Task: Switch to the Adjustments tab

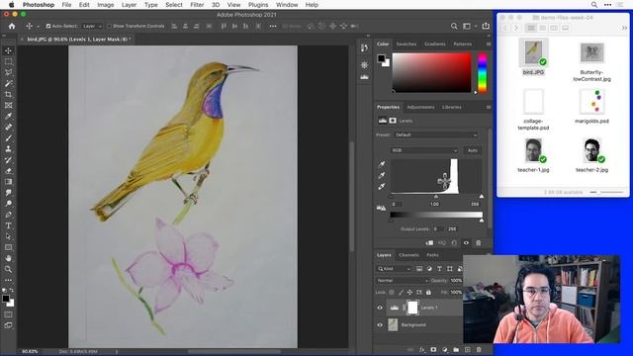Action: point(420,107)
